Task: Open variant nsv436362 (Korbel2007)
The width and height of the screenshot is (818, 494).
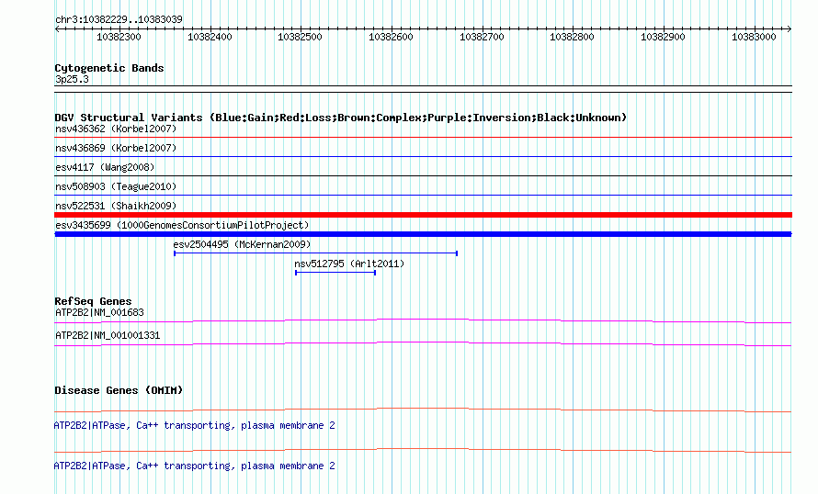Action: [x=116, y=129]
